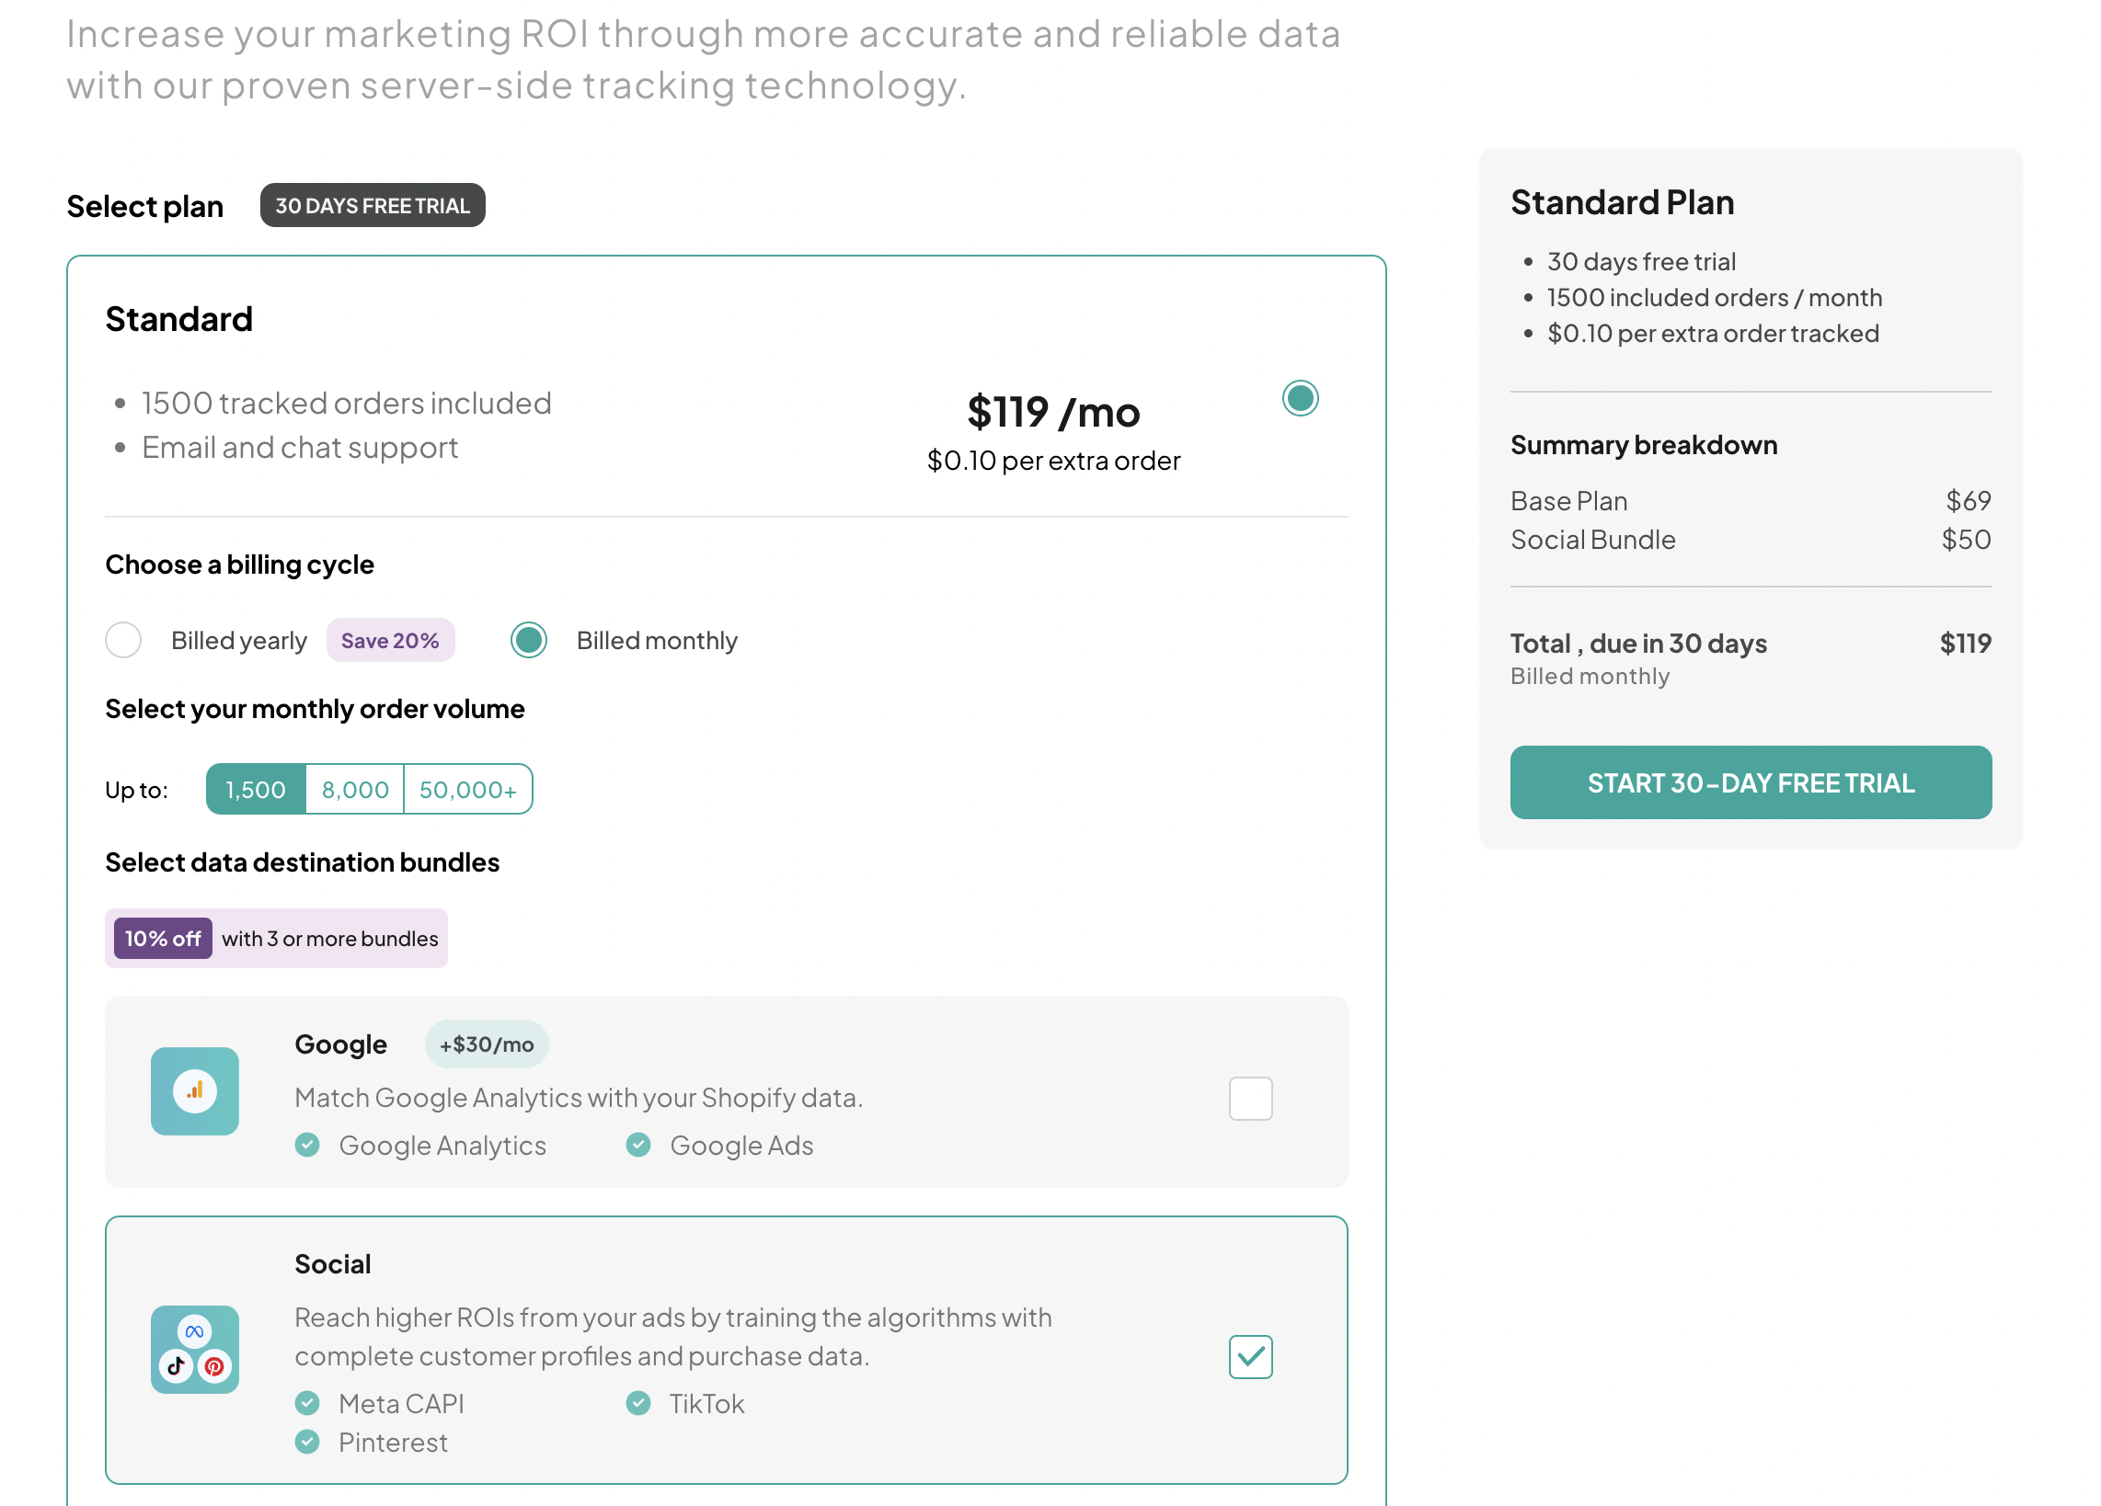Viewport: 2101px width, 1506px height.
Task: Click the 10% off badge
Action: (x=163, y=938)
